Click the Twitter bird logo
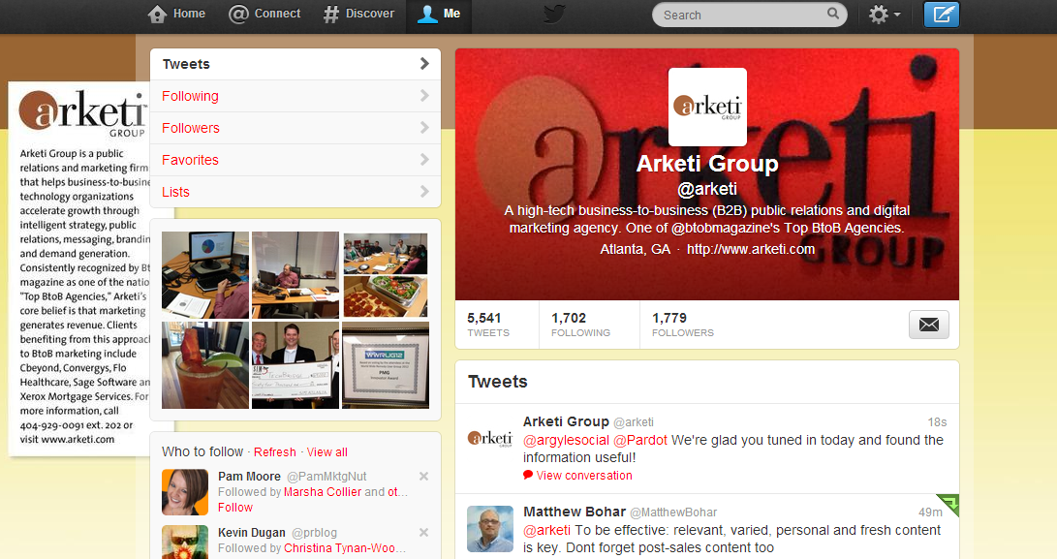 tap(554, 15)
